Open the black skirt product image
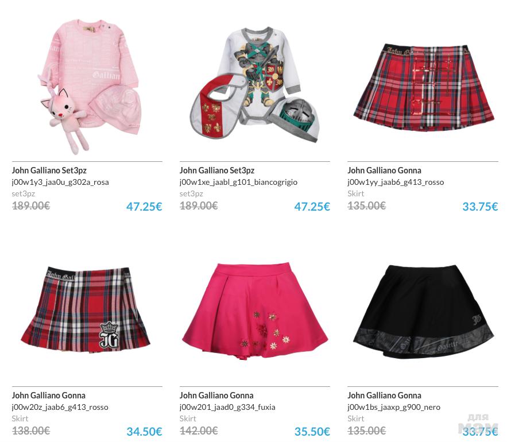This screenshot has width=507, height=442. coord(423,311)
